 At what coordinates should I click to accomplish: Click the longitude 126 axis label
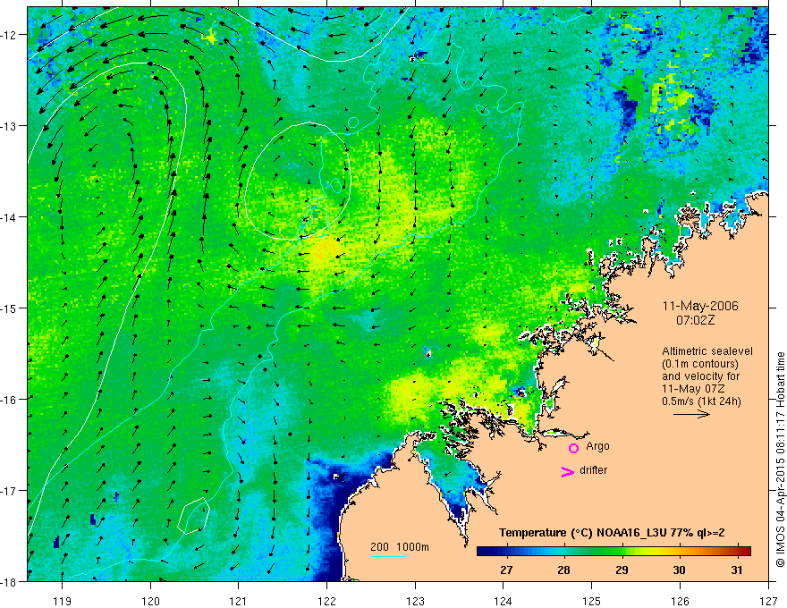(x=680, y=601)
